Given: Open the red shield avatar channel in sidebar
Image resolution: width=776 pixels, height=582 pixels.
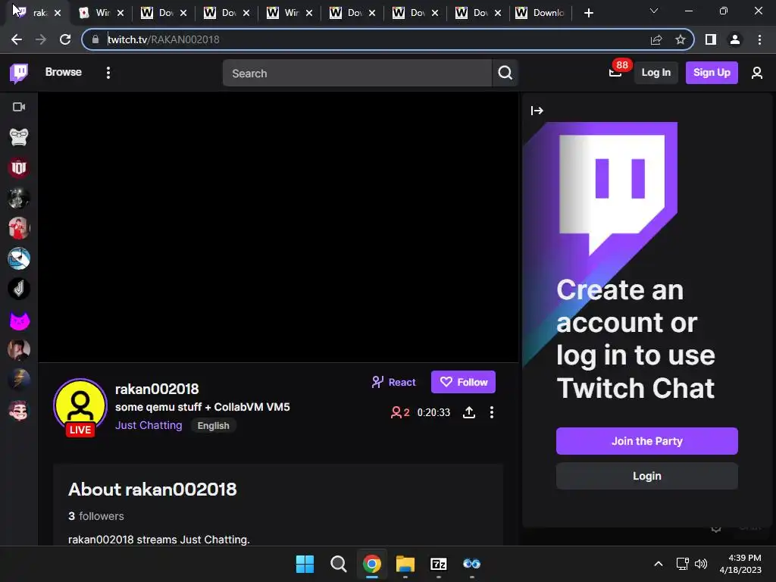Looking at the screenshot, I should (x=19, y=167).
